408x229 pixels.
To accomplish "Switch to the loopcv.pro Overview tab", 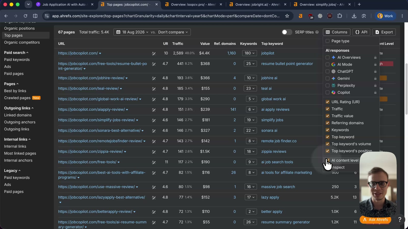I will (193, 4).
